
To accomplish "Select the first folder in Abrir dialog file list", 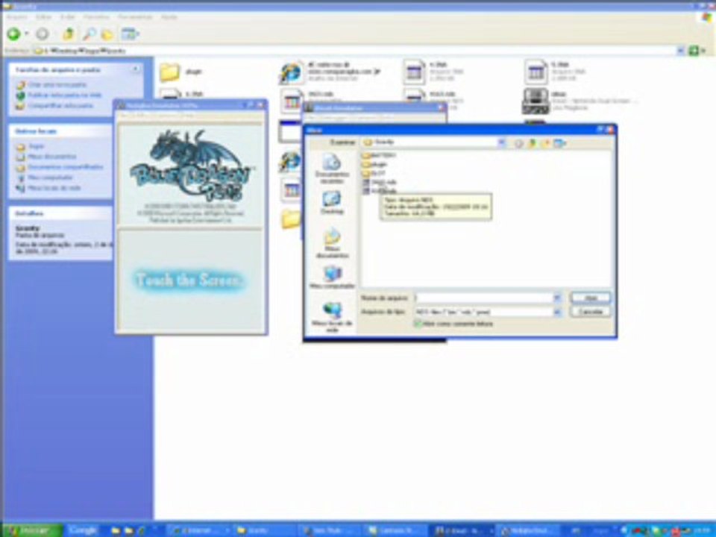I will pyautogui.click(x=379, y=156).
